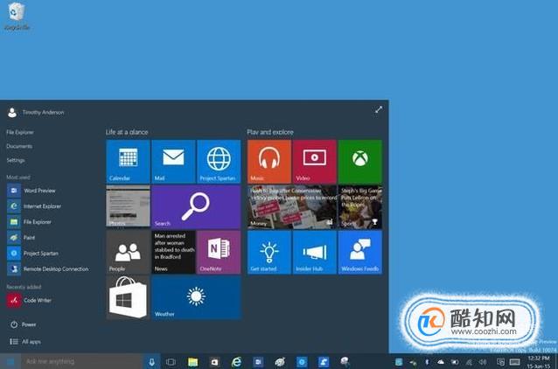
Task: Open the News tile
Action: [x=173, y=253]
